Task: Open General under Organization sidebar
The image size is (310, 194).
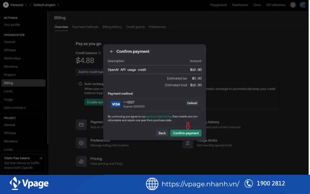Action: [9, 42]
